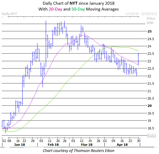
Task: Select the 21.5 price axis label
Action: pos(150,83)
